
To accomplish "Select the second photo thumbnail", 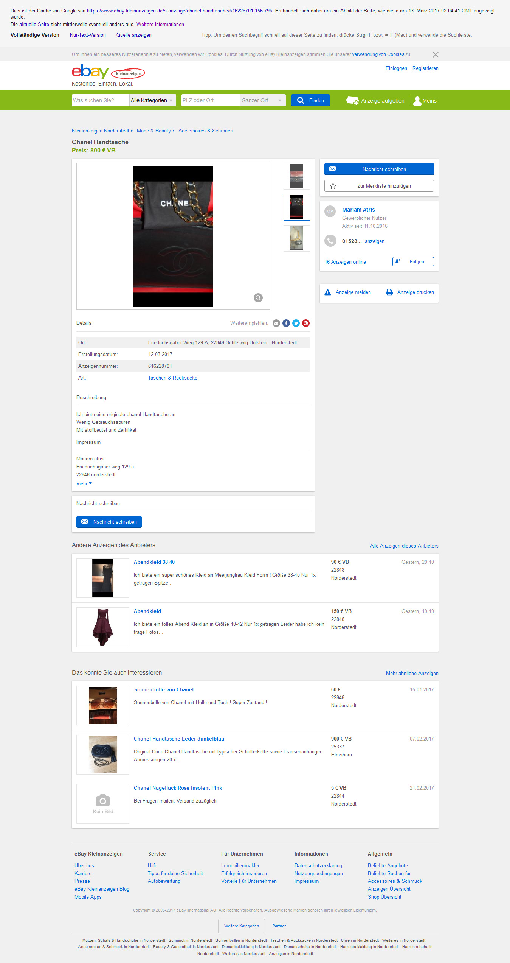I will [x=297, y=207].
